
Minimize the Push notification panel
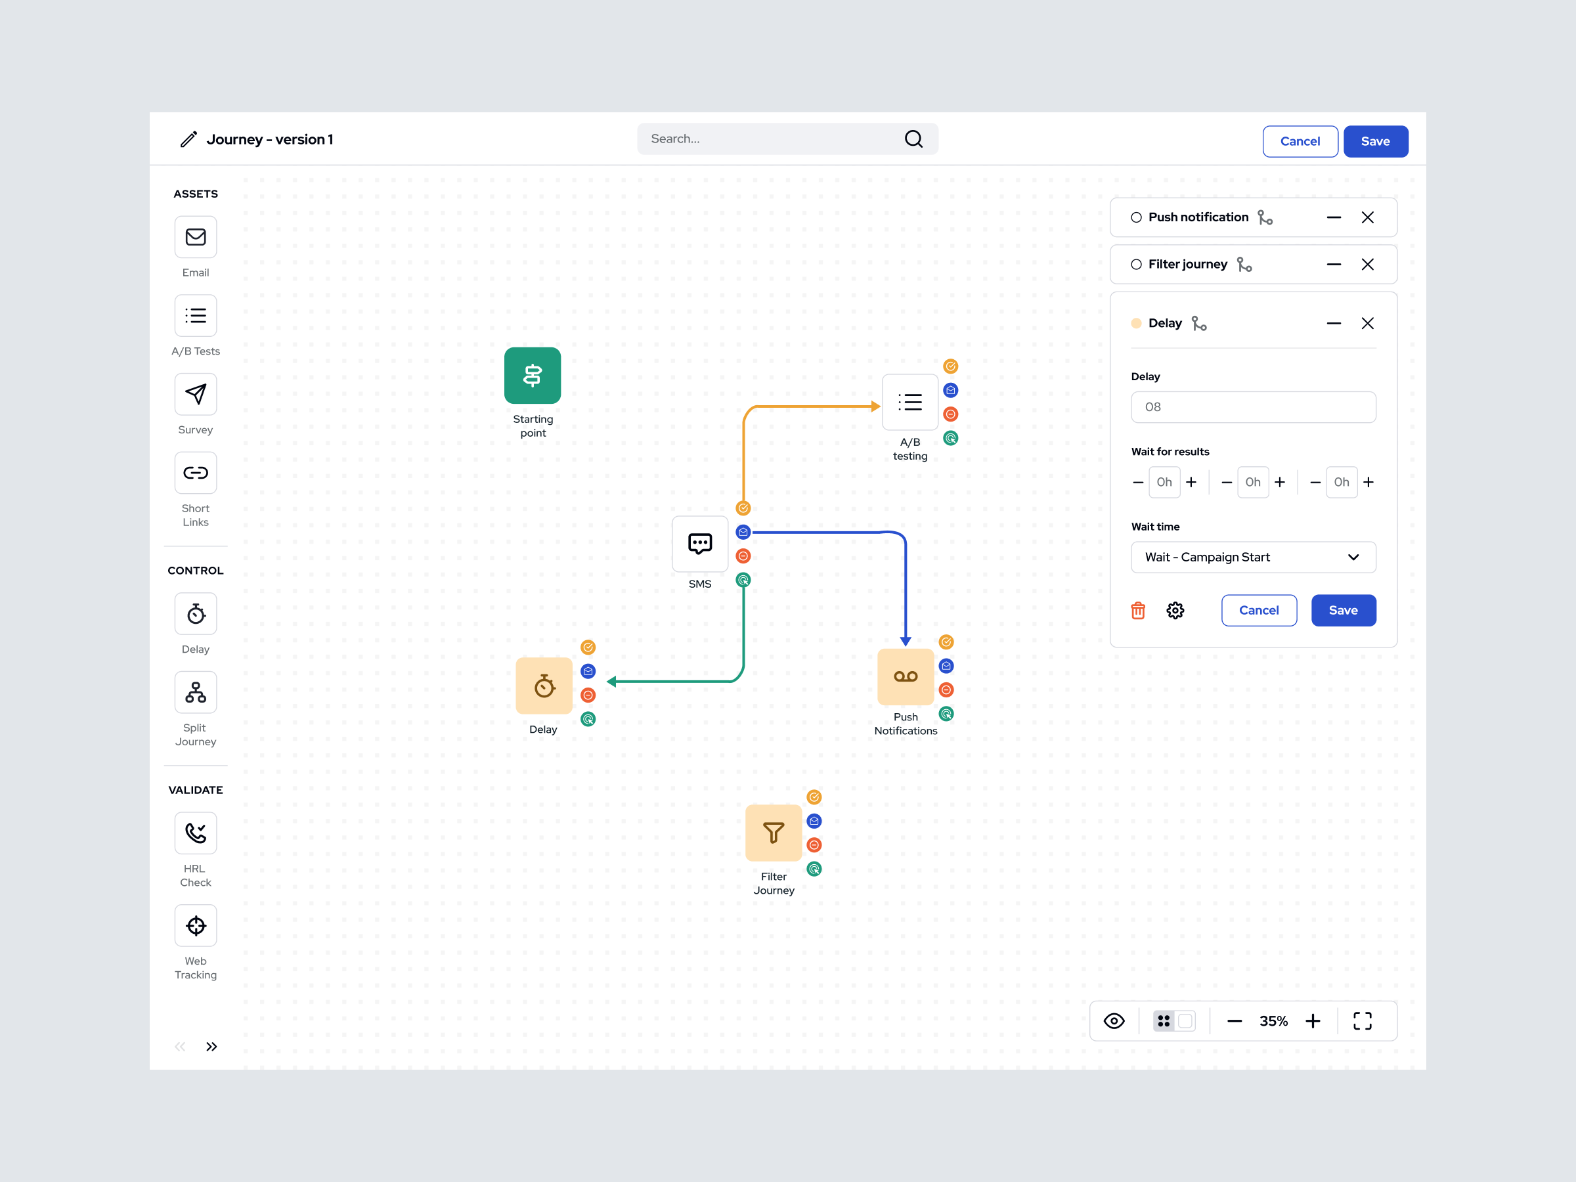(x=1334, y=217)
